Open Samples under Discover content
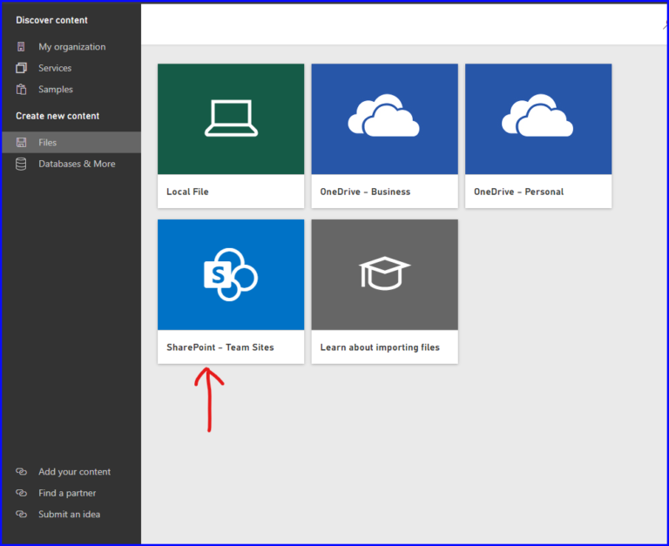The height and width of the screenshot is (546, 669). pyautogui.click(x=56, y=89)
